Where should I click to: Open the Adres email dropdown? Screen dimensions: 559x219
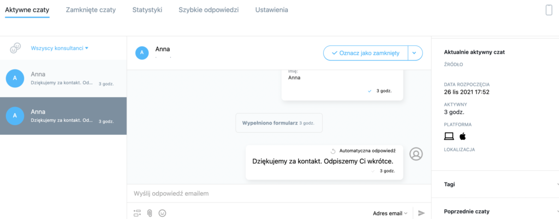click(390, 214)
